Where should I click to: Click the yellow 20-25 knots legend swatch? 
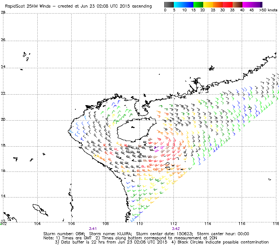(208, 5)
